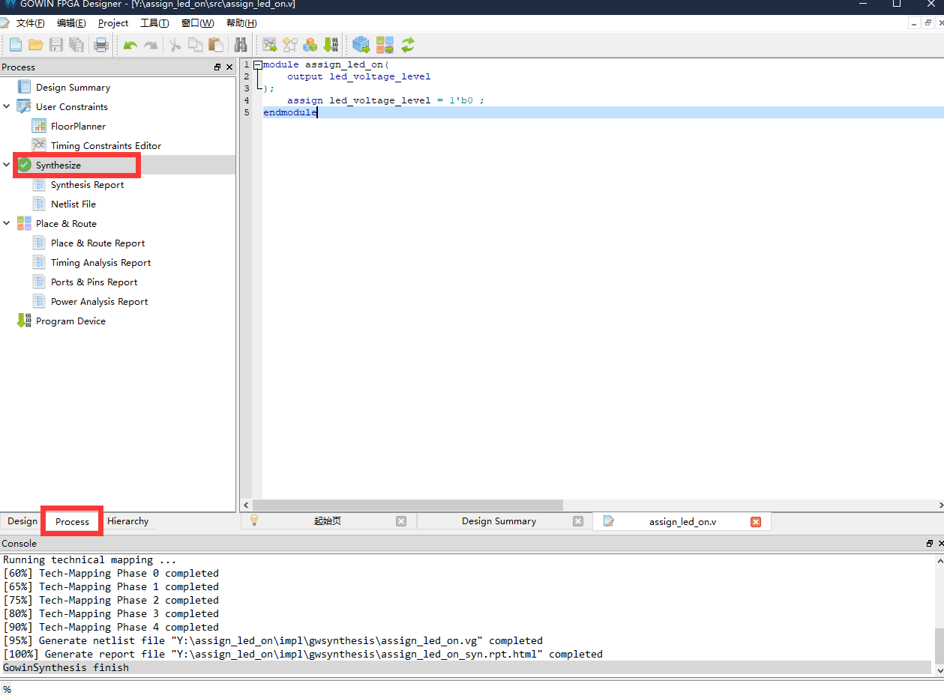Click the Save toolbar icon
Screen dimensions: 944x695
[x=56, y=45]
